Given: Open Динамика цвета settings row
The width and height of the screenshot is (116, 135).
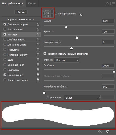Looking at the screenshot, I should 21,44.
